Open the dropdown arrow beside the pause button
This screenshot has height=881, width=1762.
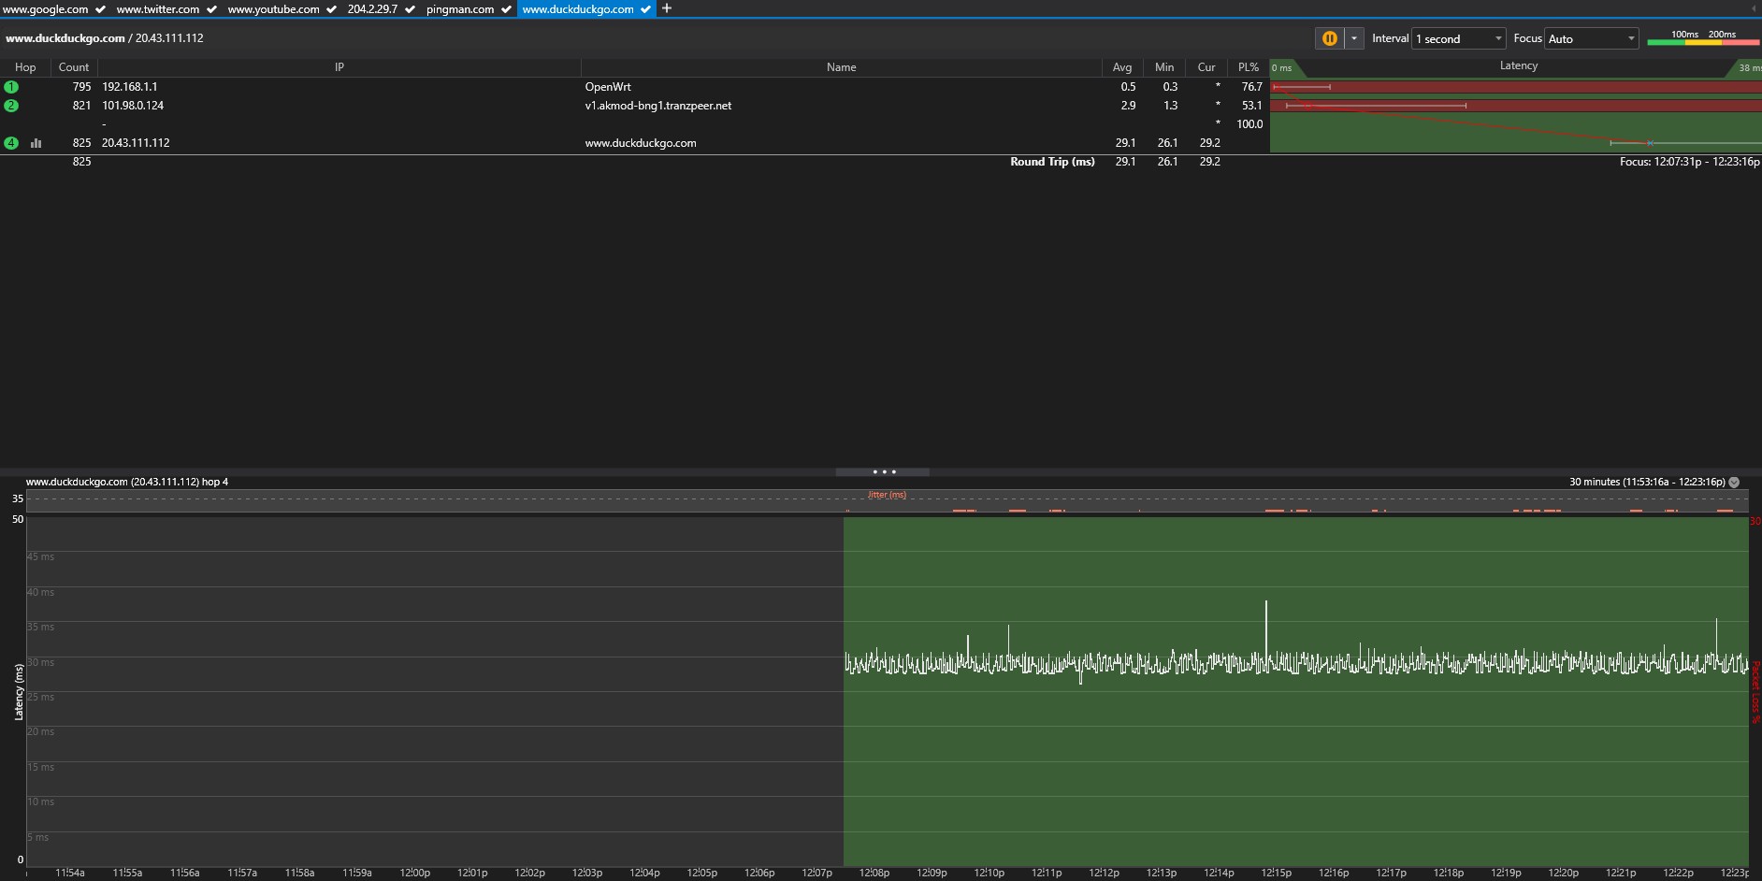pyautogui.click(x=1353, y=38)
